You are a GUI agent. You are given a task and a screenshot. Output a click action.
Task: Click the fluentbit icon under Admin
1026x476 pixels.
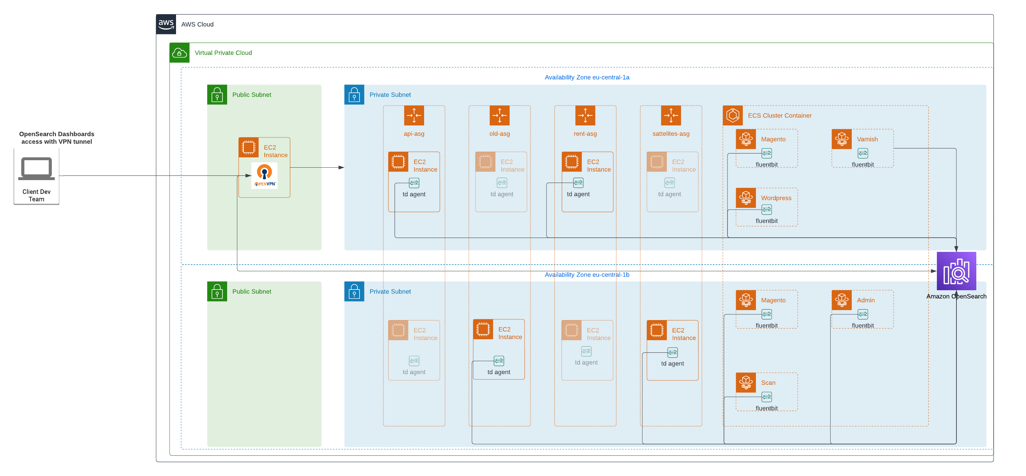[863, 314]
